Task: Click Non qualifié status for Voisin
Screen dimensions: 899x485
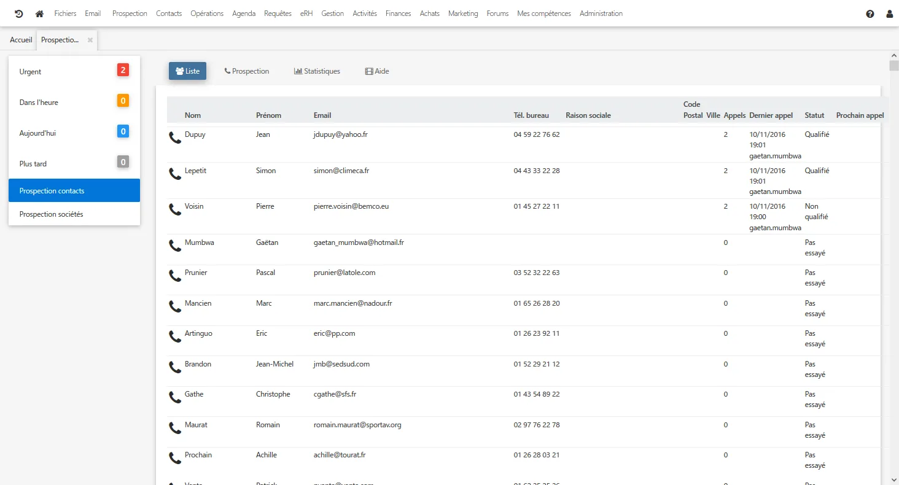Action: point(817,211)
